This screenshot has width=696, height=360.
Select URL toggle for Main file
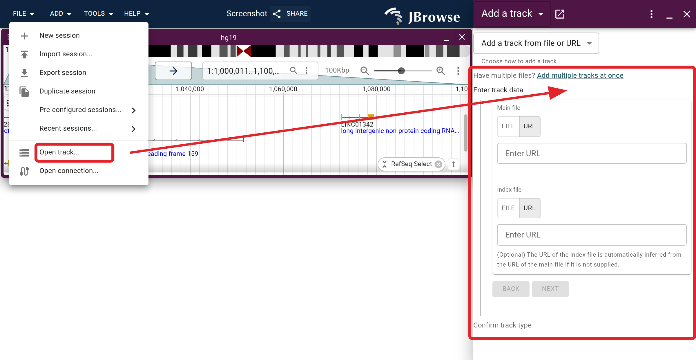pyautogui.click(x=530, y=126)
